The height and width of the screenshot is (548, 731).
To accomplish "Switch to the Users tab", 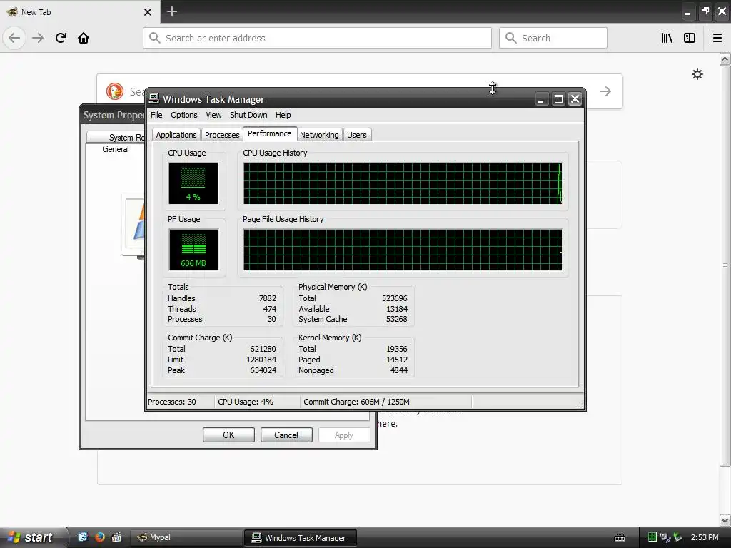I will (357, 135).
